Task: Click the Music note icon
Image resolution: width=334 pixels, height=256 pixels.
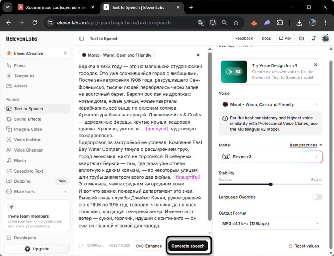Action: pos(9,161)
